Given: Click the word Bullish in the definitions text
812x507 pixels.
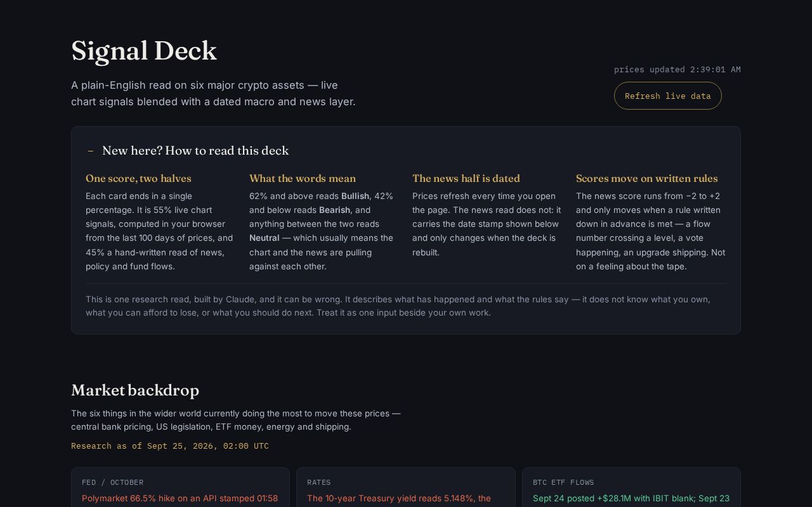Looking at the screenshot, I should click(x=355, y=196).
